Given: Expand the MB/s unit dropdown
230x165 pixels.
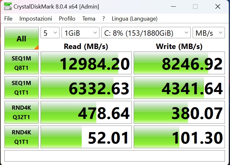Looking at the screenshot, I should 208,33.
